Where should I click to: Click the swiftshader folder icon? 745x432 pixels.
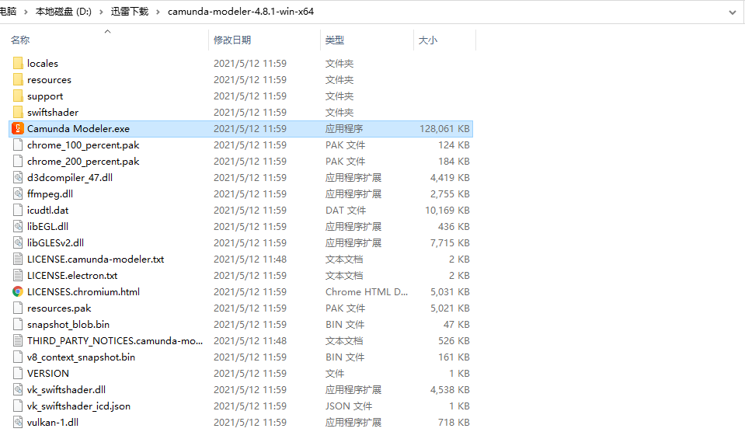click(18, 112)
